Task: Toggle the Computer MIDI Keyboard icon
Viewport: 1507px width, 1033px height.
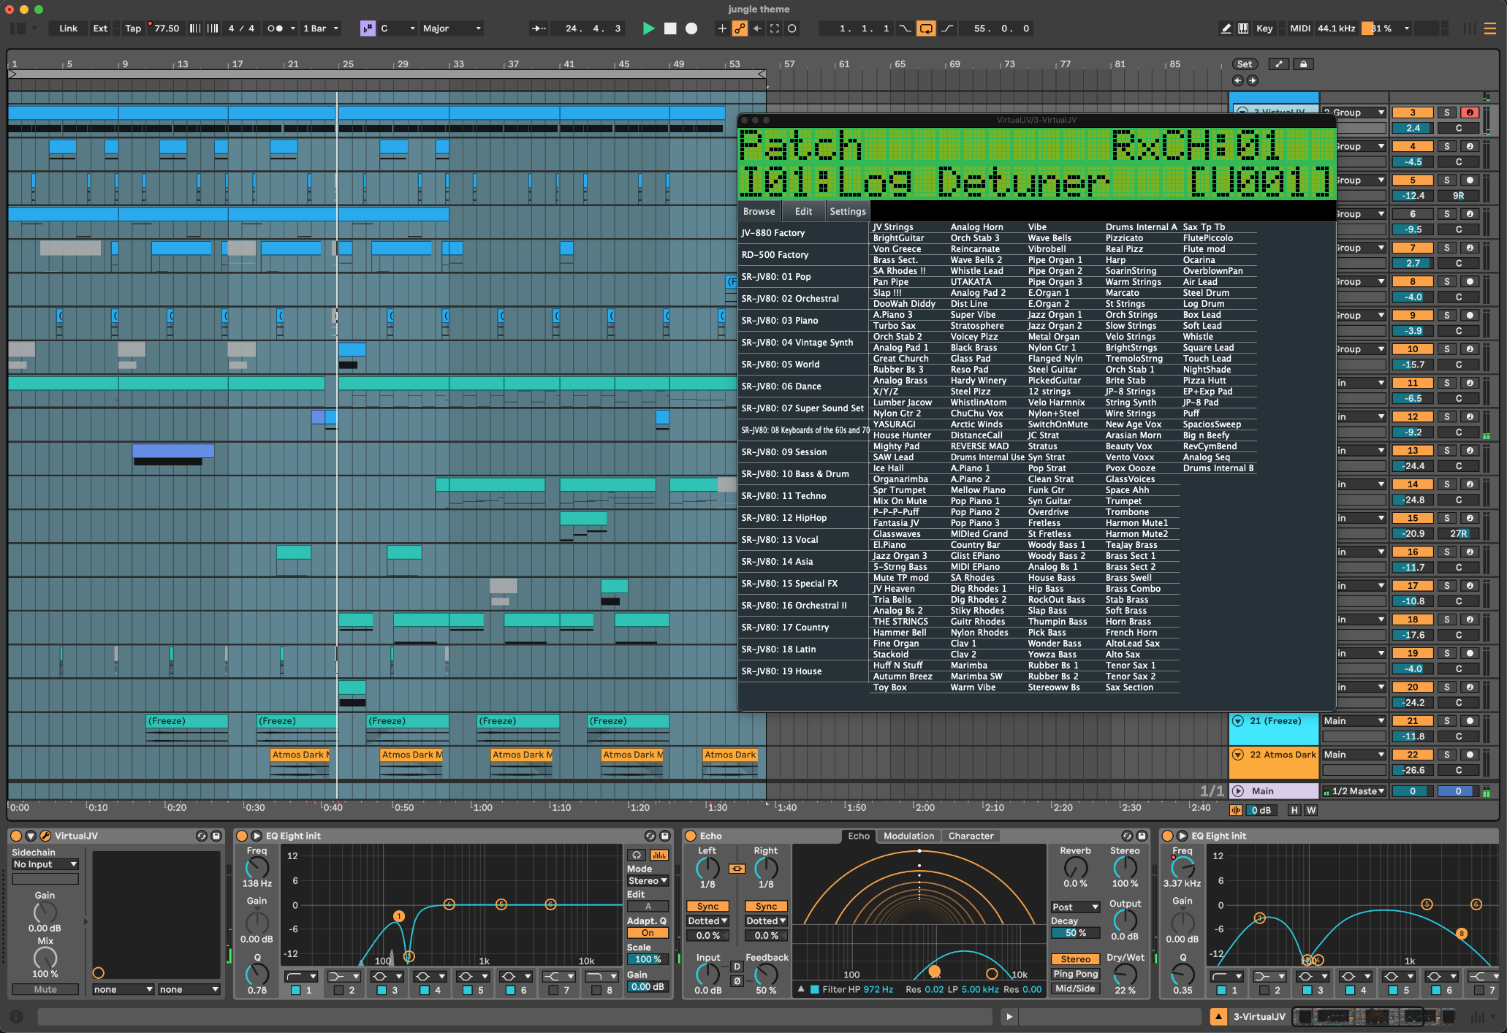Action: coord(1243,28)
